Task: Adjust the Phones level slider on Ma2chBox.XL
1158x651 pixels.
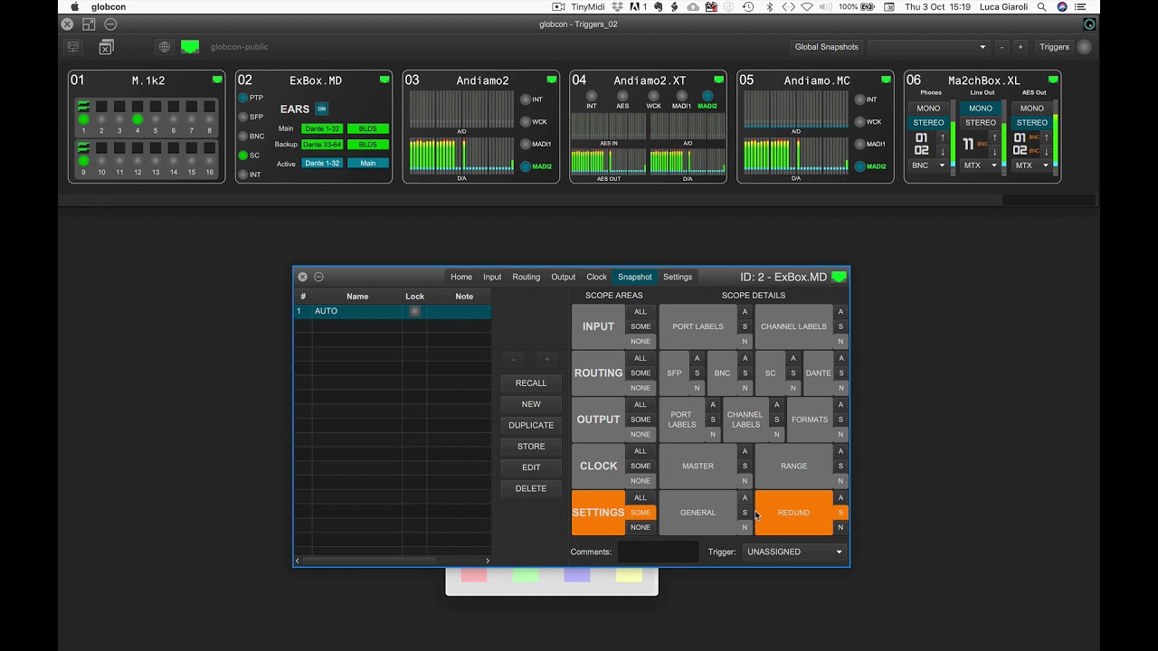Action: point(953,137)
